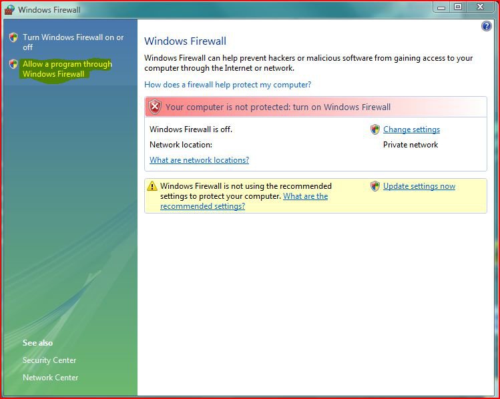Screen dimensions: 500x399
Task: Click the shield icon next to Update settings now
Action: click(375, 186)
